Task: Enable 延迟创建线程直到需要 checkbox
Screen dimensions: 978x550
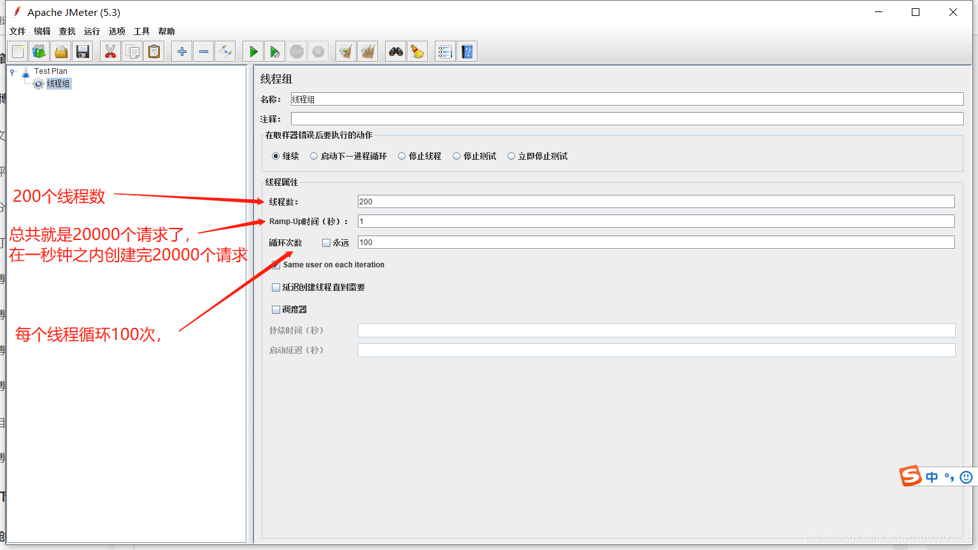Action: coord(276,288)
